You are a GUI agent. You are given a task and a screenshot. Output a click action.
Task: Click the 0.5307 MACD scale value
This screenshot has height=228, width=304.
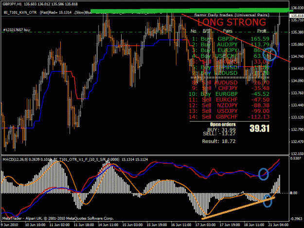296,158
